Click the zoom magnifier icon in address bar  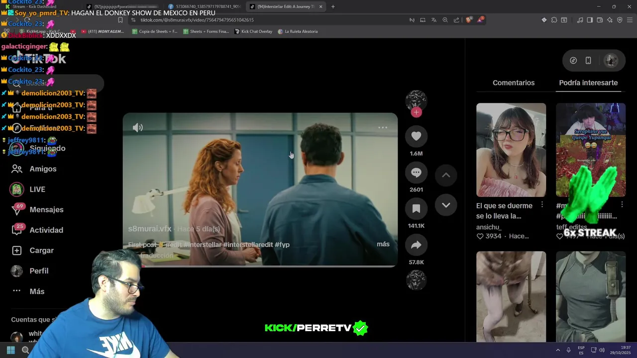coord(445,20)
